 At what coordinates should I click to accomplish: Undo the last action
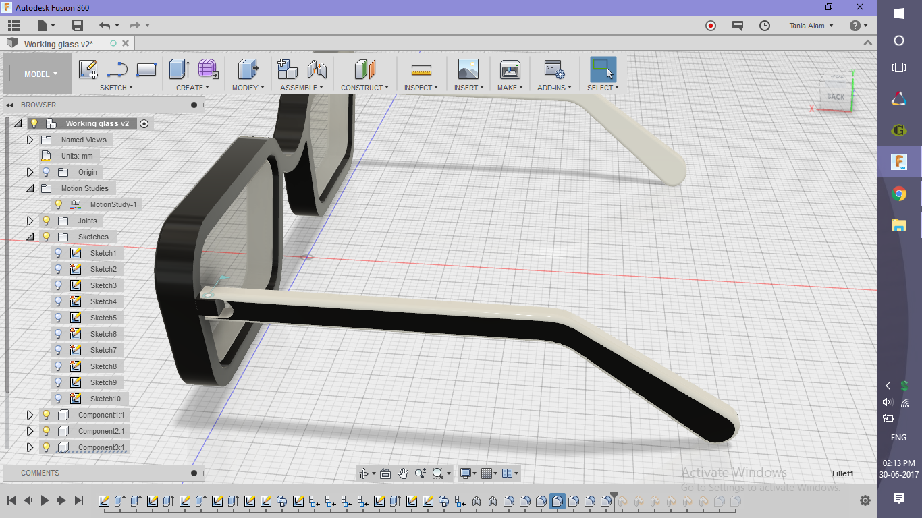point(105,26)
